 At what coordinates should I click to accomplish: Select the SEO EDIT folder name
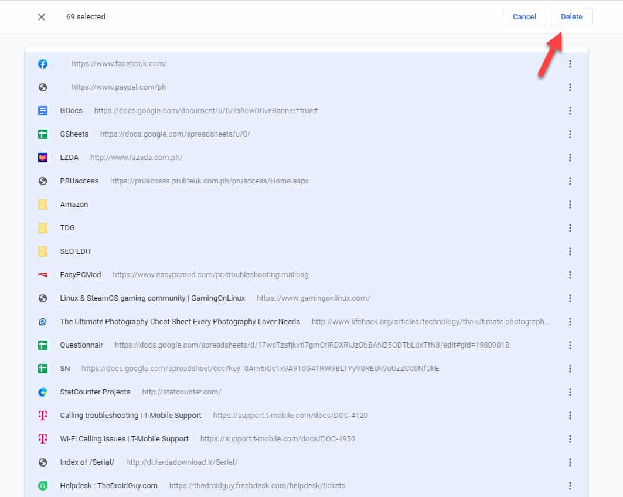coord(76,251)
